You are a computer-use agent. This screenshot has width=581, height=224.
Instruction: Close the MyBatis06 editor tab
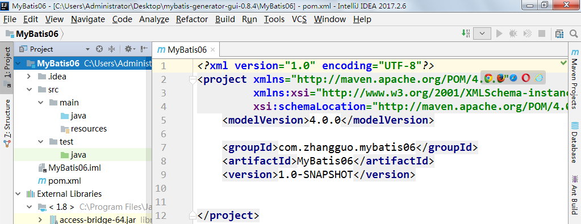[x=212, y=49]
